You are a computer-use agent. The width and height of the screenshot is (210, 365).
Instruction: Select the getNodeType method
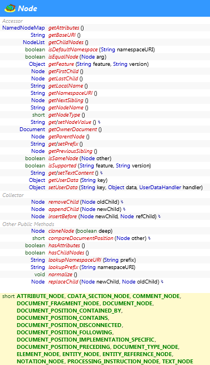click(64, 115)
